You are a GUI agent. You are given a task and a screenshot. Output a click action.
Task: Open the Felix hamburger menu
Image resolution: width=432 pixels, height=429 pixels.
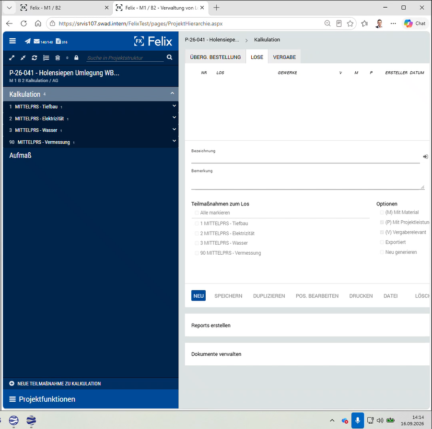click(x=12, y=41)
